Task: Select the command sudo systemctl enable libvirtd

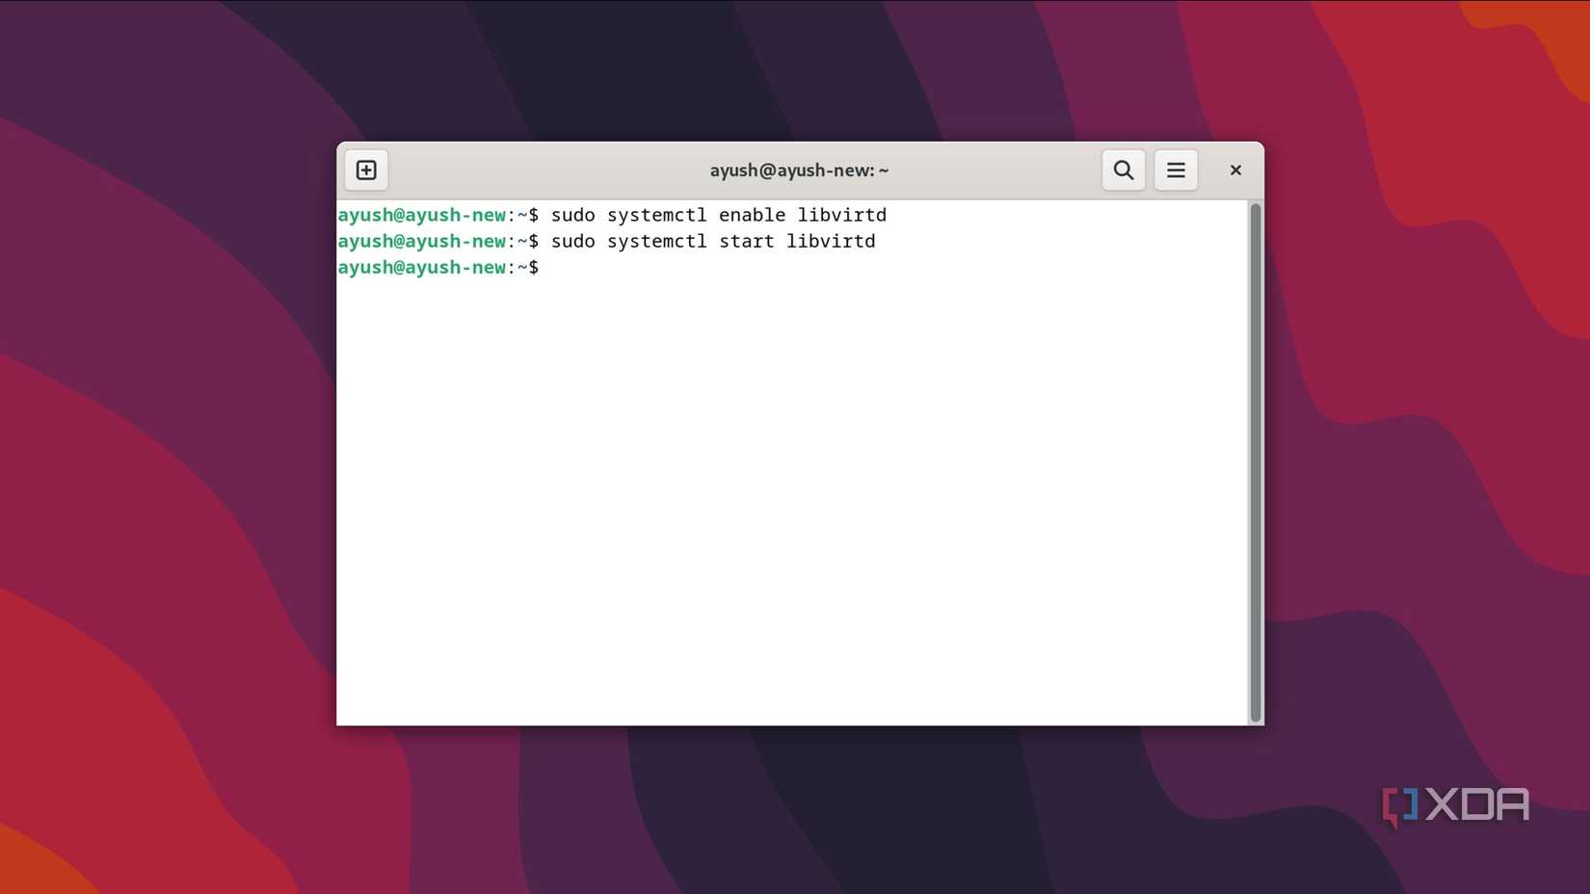Action: (x=720, y=215)
